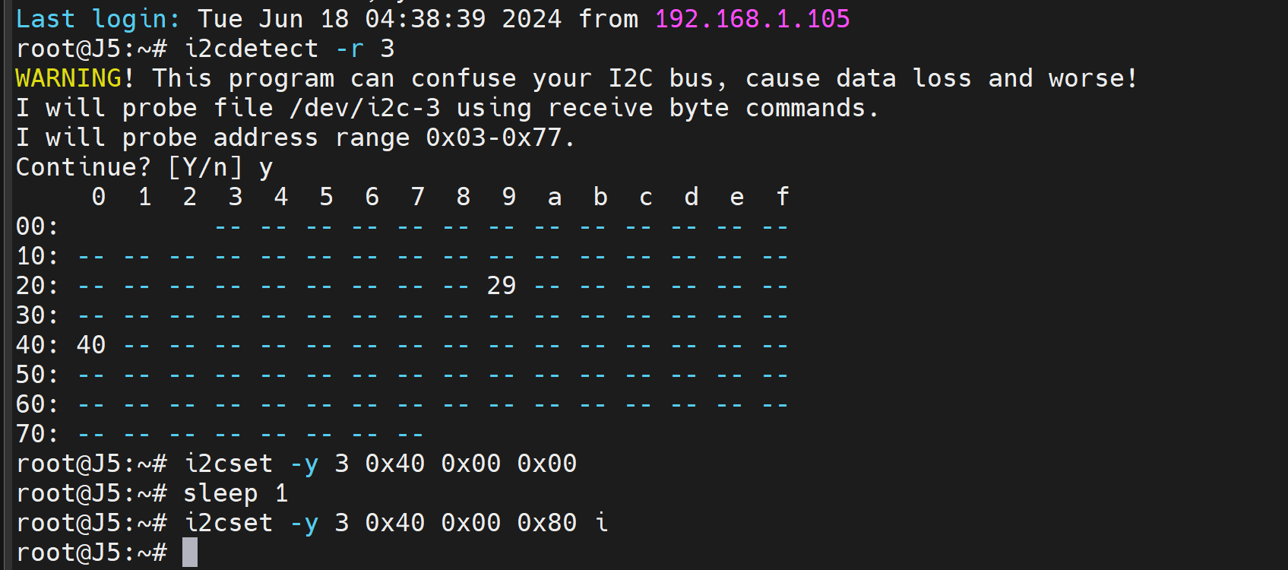Select detected device address 40 in grid

[91, 345]
